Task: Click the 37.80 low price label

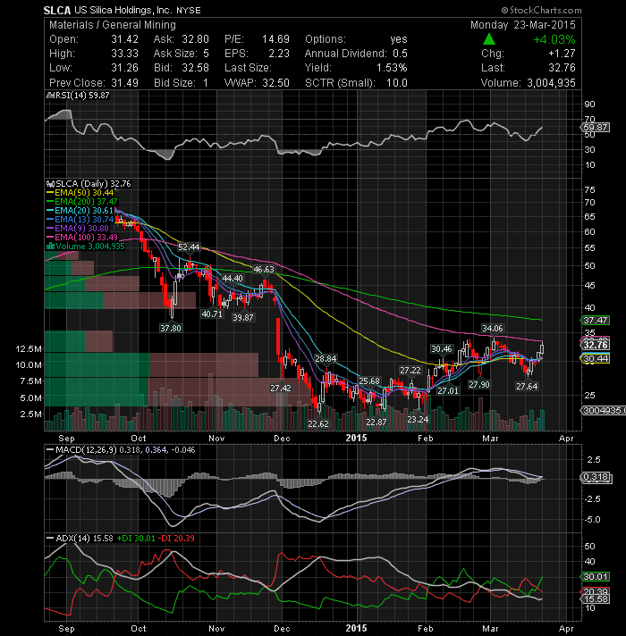Action: pos(171,328)
